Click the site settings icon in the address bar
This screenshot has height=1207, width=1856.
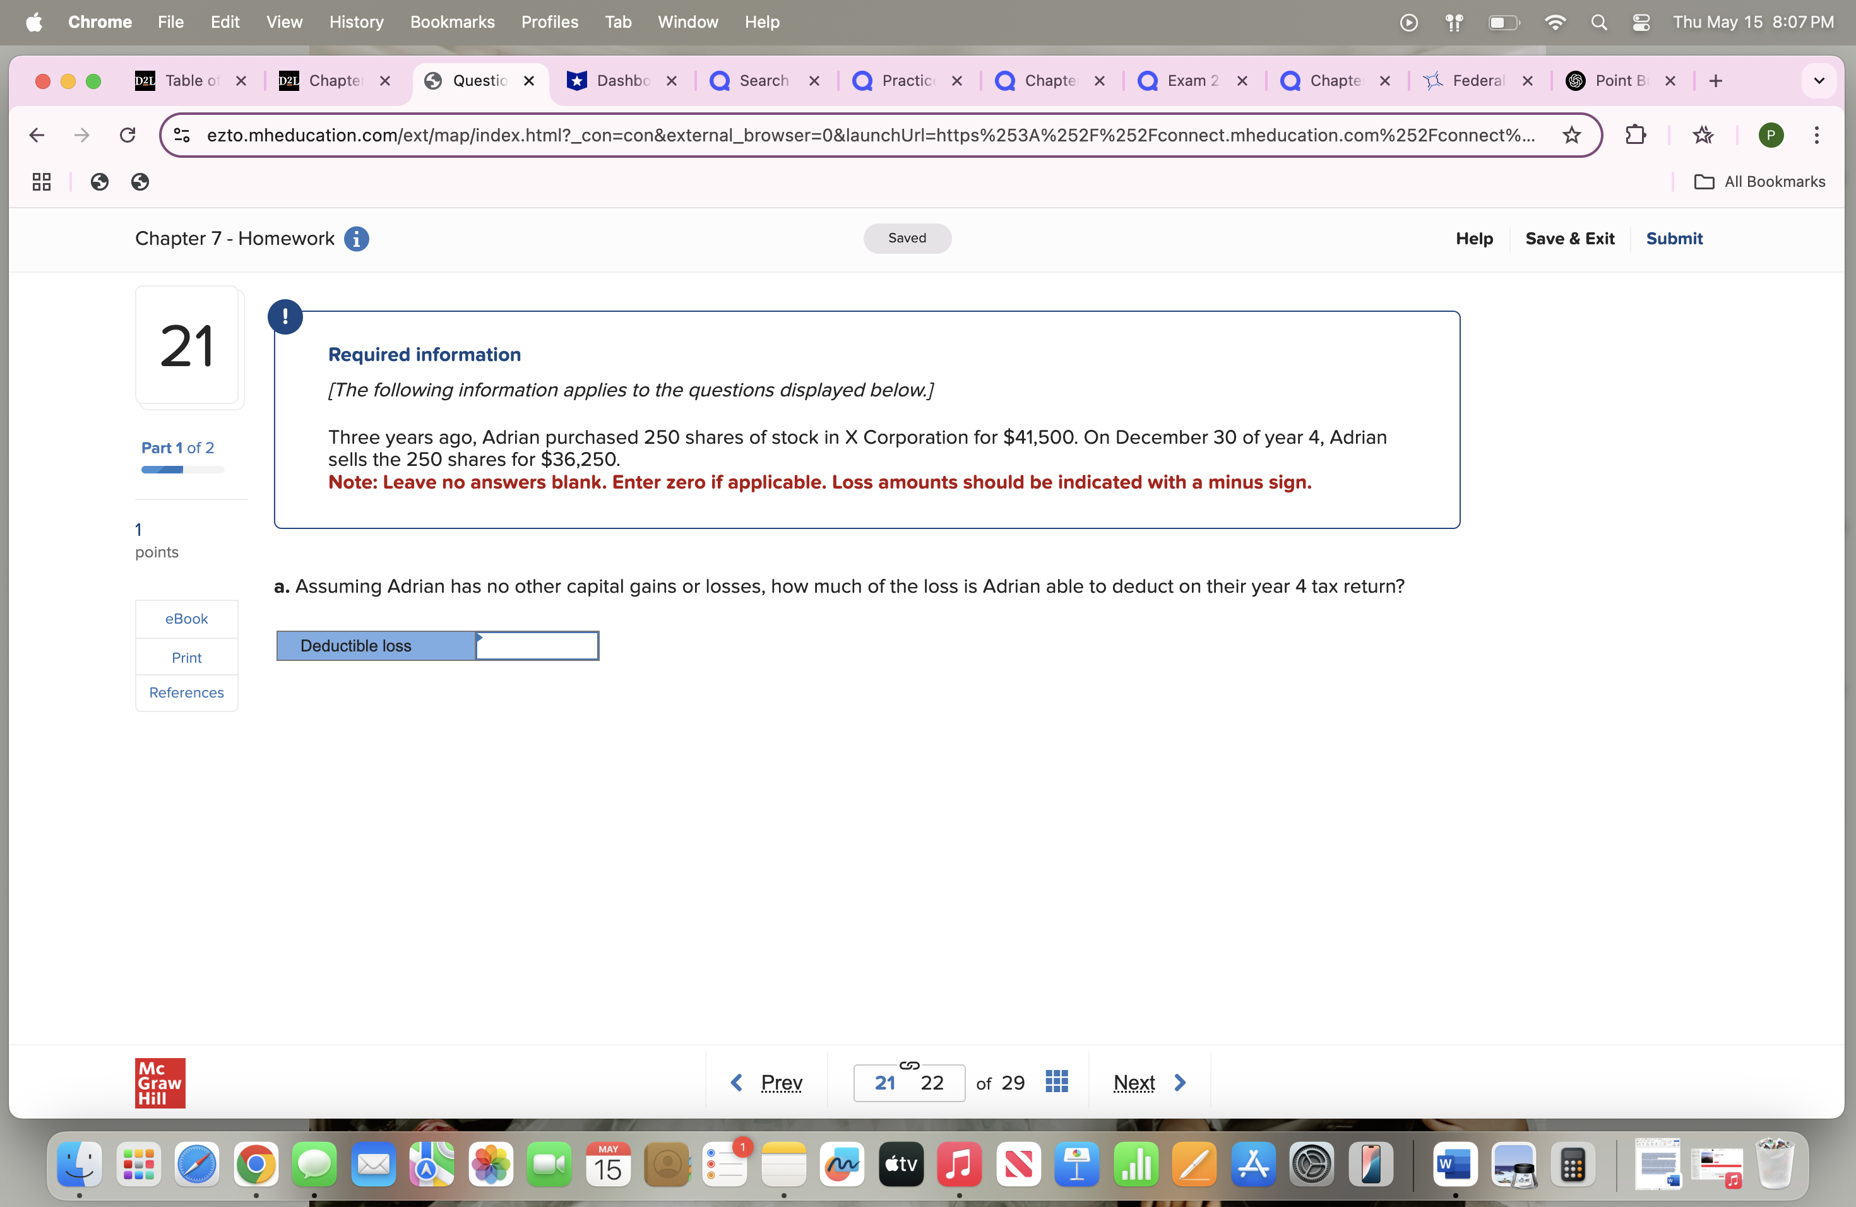(x=182, y=135)
